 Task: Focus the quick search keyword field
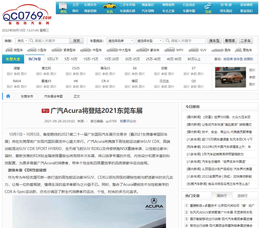coord(49,41)
